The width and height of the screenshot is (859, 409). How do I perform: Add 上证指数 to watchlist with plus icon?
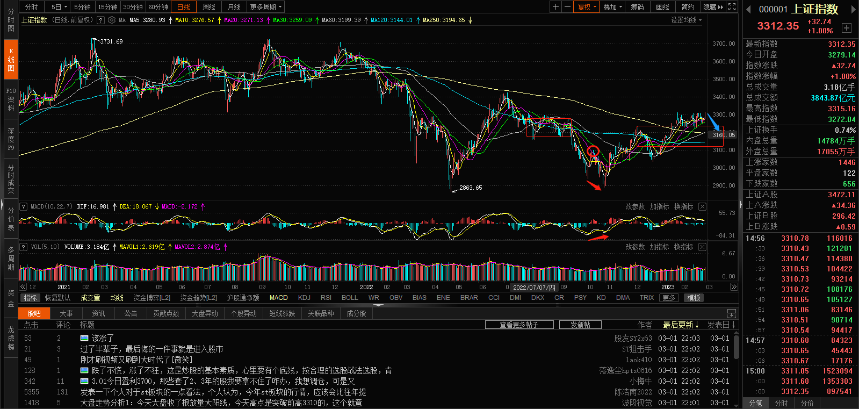[847, 28]
